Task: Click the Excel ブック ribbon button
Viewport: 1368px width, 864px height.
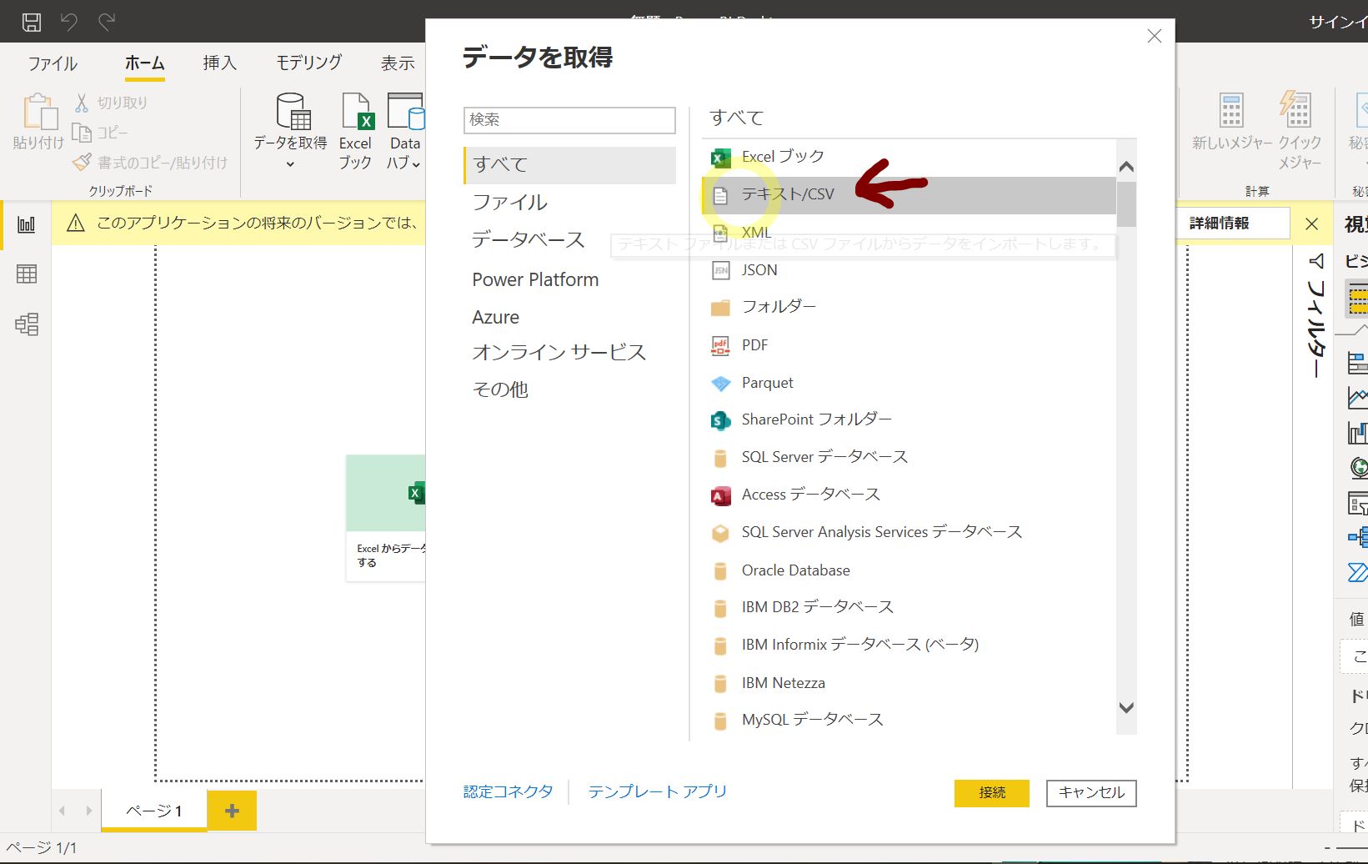Action: coord(356,131)
